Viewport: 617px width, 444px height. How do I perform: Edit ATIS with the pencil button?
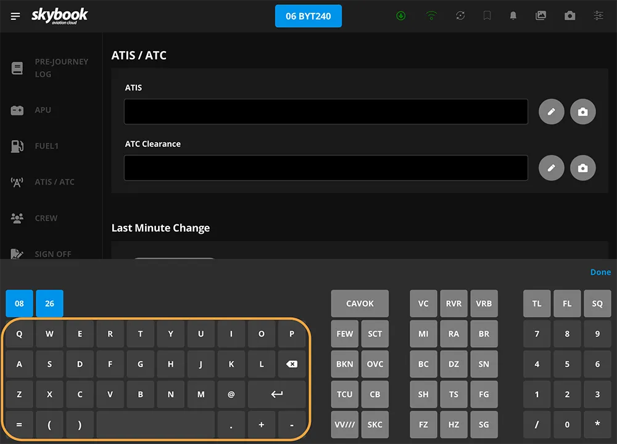coord(552,112)
